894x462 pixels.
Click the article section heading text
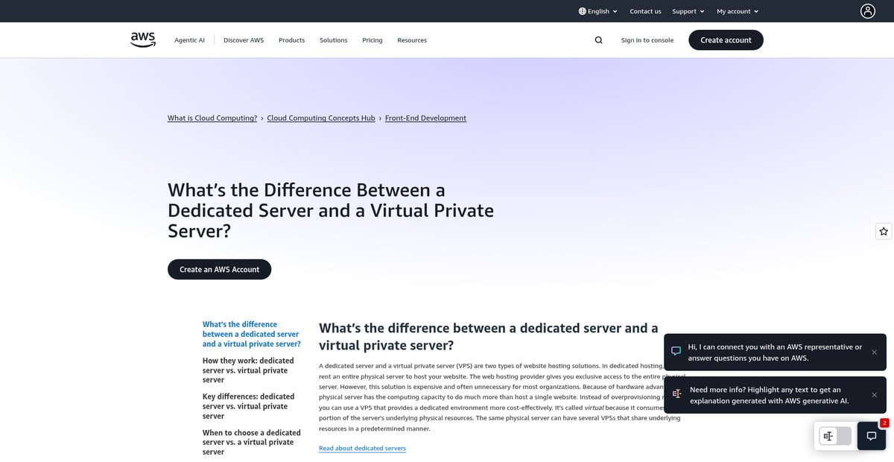489,337
